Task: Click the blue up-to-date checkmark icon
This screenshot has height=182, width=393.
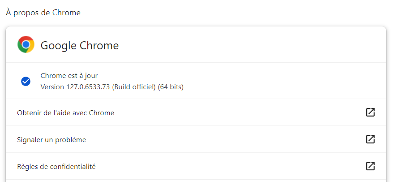Action: 26,81
